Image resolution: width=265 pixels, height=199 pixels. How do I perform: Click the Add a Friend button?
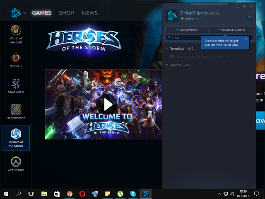pos(187,30)
